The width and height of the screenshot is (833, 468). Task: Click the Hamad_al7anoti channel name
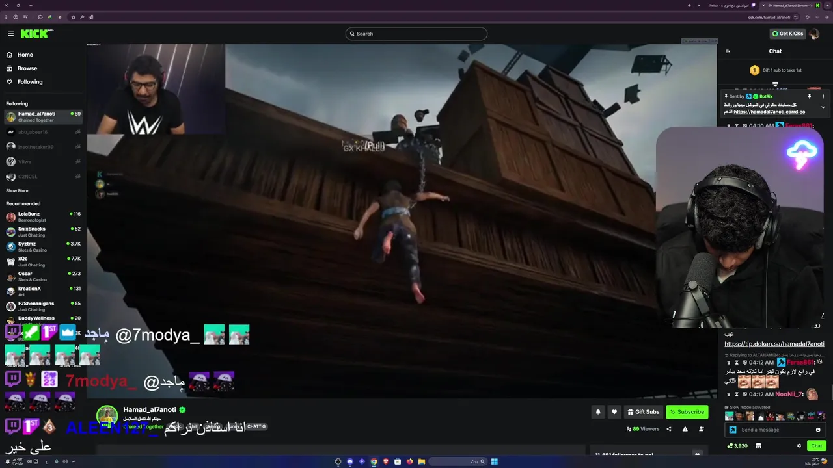click(x=150, y=410)
